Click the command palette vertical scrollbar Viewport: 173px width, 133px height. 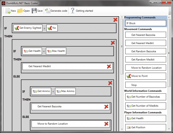[x=169, y=56]
